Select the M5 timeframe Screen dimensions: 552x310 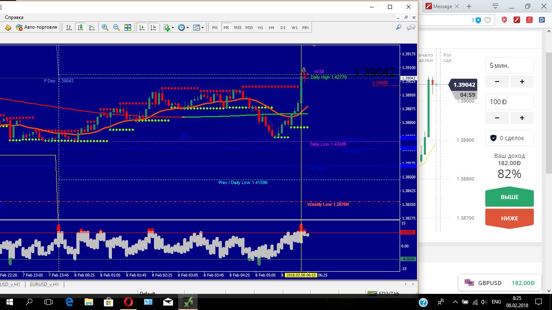226,27
